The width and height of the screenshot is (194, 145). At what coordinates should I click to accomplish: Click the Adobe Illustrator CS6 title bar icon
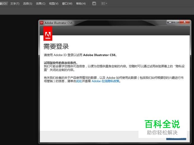pos(42,23)
